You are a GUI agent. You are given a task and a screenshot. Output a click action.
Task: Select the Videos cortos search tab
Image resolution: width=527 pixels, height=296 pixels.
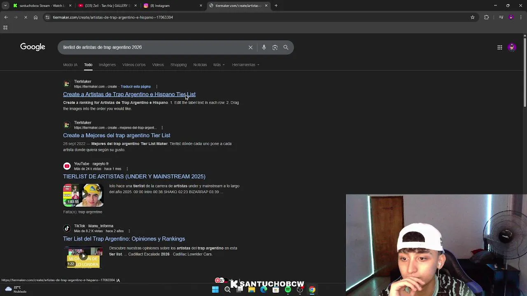click(x=134, y=65)
